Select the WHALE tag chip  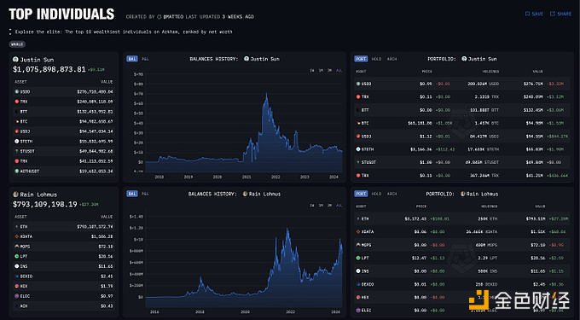[x=17, y=44]
